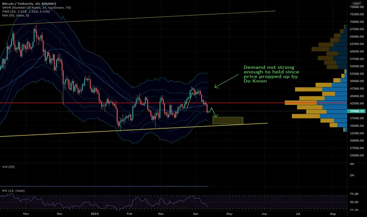Click the Mar time axis label
367x217 pixels.
tap(161, 214)
